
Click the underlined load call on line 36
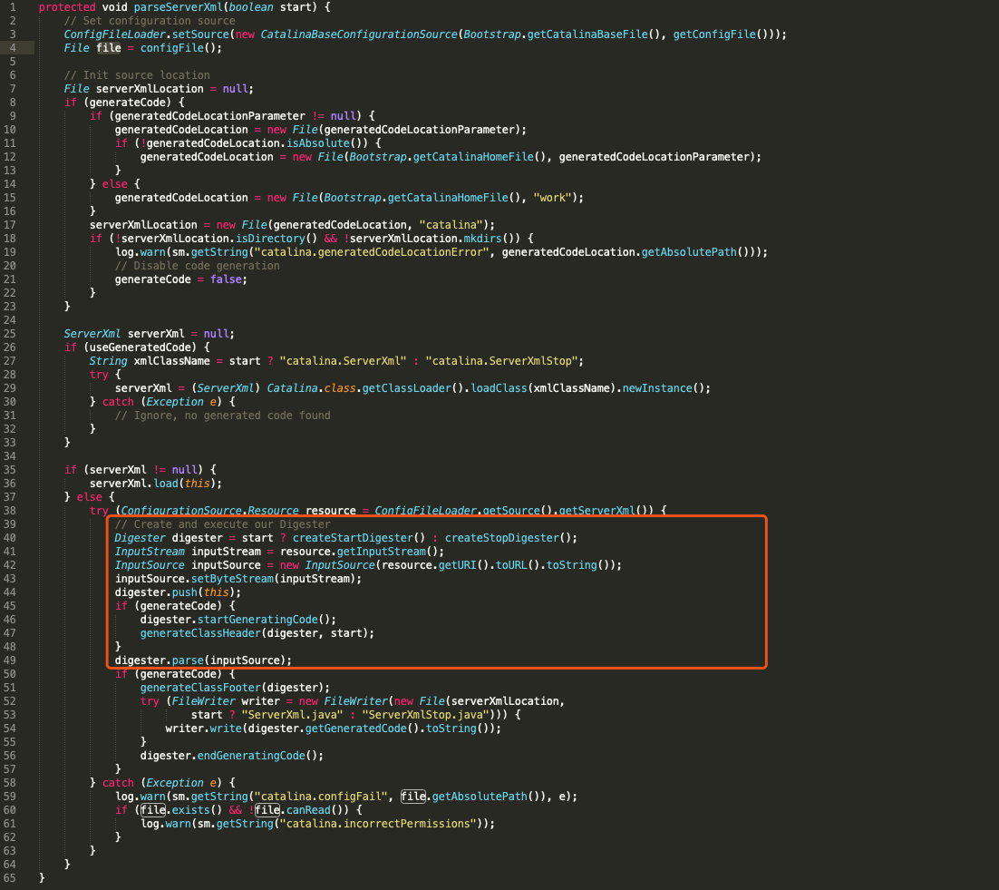[x=167, y=483]
